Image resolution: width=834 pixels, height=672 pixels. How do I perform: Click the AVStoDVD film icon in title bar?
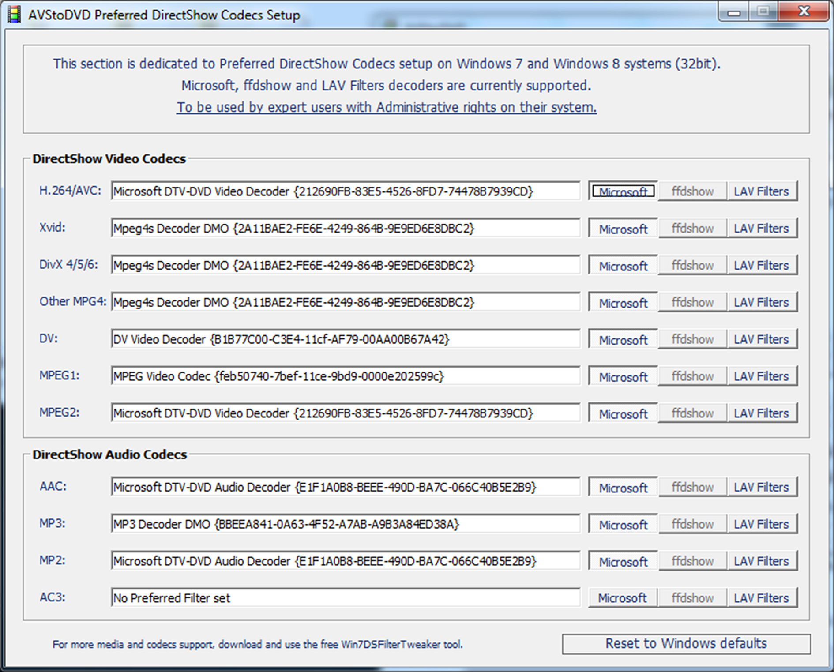[x=14, y=15]
